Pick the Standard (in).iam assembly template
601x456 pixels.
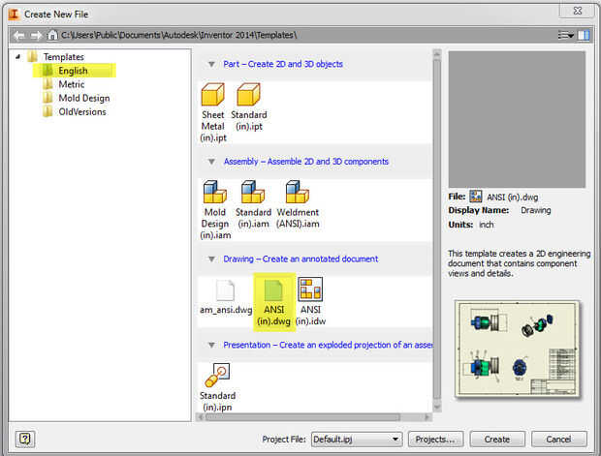253,192
